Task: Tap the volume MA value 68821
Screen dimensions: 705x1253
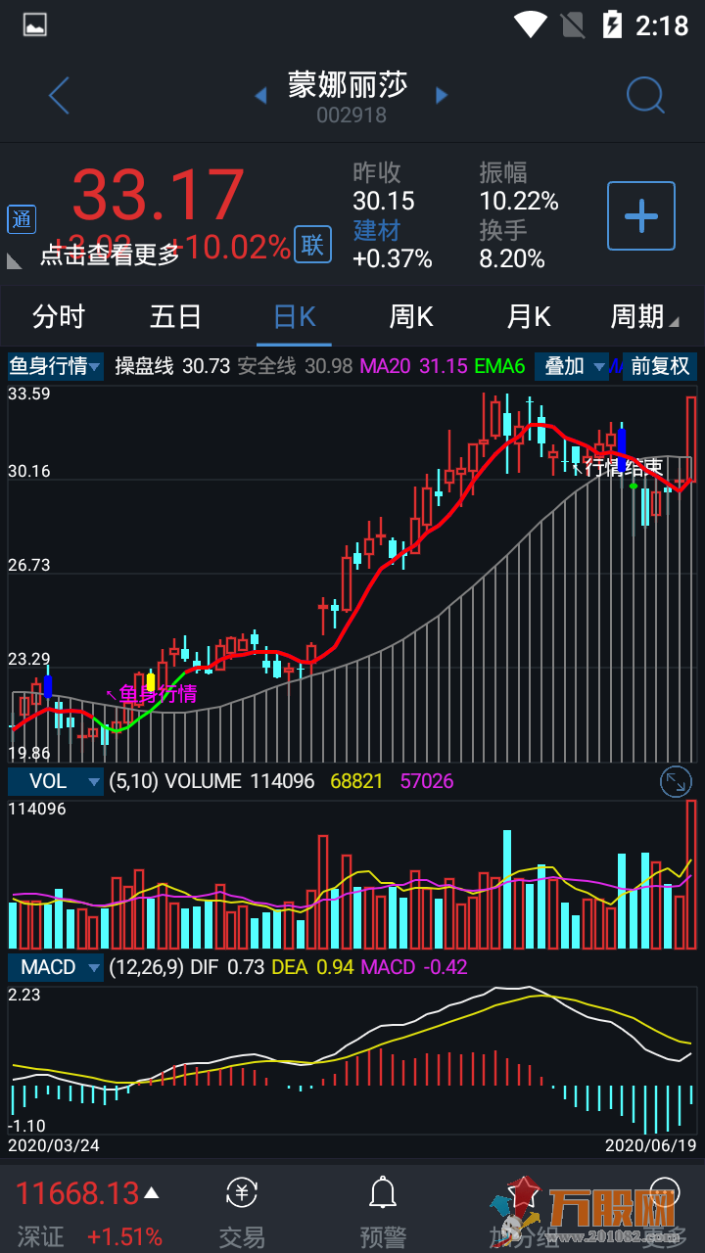Action: 356,781
